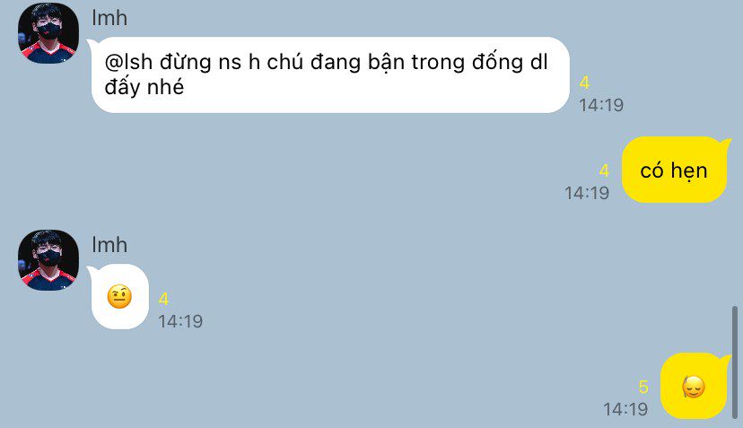Tap unread count 4 beside first message
Viewport: 743px width, 428px height.
click(x=584, y=83)
